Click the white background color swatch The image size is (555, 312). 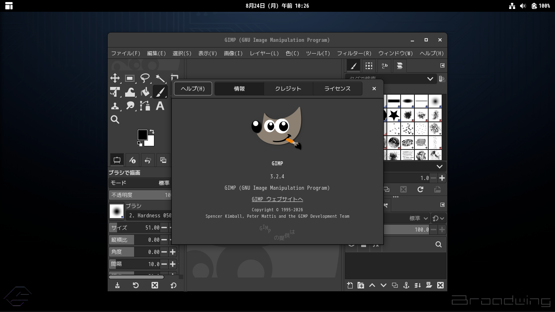pyautogui.click(x=150, y=142)
